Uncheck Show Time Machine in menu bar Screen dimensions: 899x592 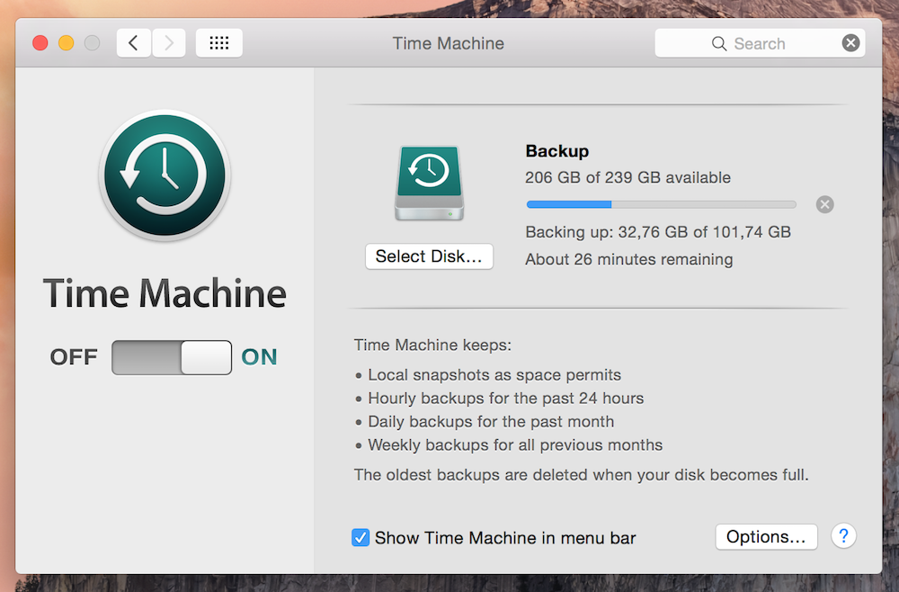point(360,537)
